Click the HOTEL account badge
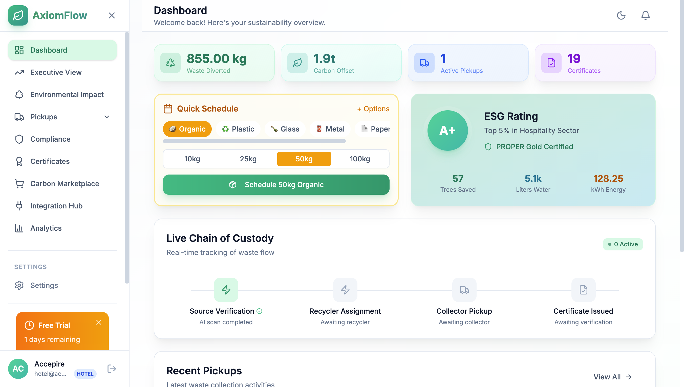 coord(85,374)
